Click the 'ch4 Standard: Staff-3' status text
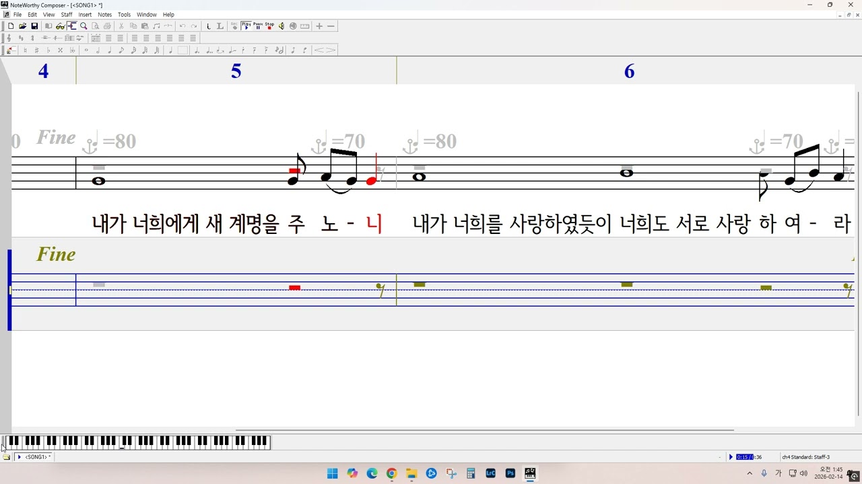The height and width of the screenshot is (484, 862). [806, 457]
